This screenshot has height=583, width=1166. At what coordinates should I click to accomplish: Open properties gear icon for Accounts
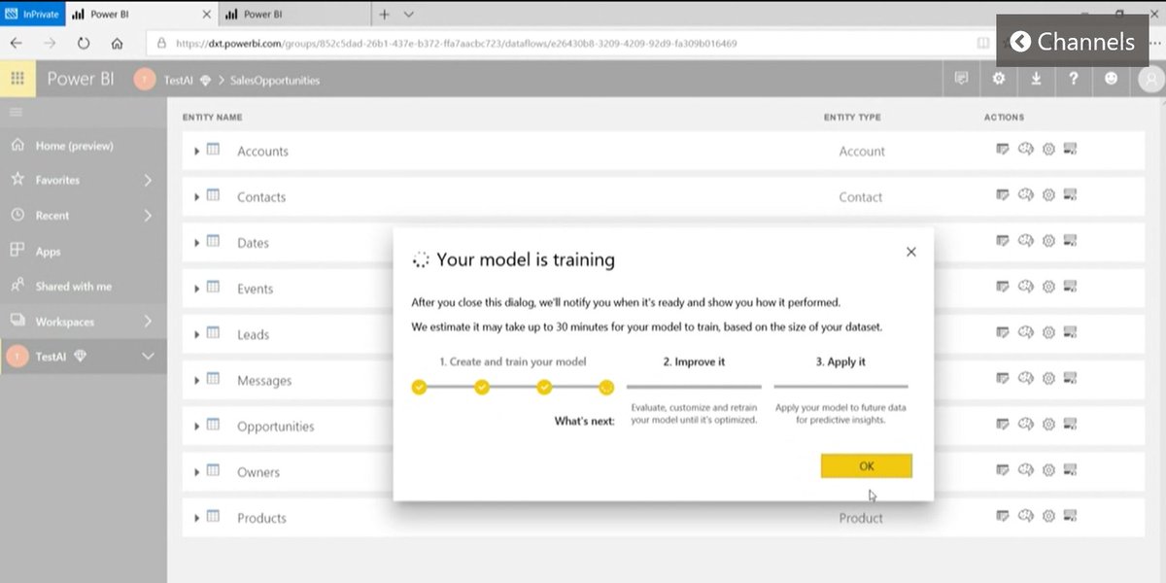[1048, 150]
